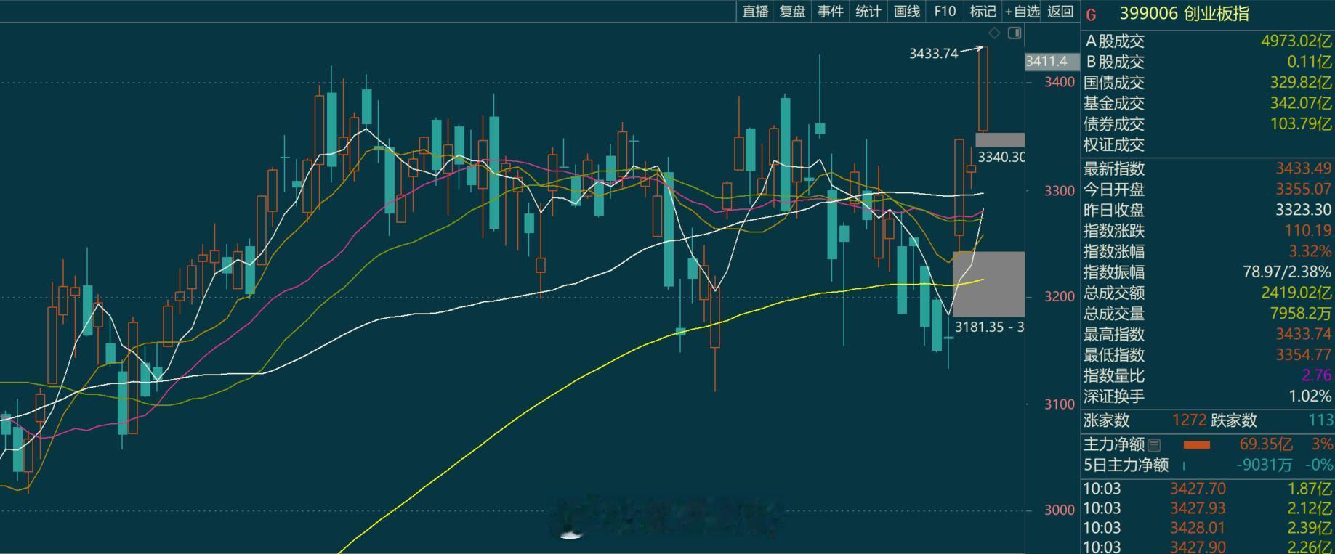Click the 指数量比 value 2.76
This screenshot has height=554, width=1335.
click(1317, 376)
